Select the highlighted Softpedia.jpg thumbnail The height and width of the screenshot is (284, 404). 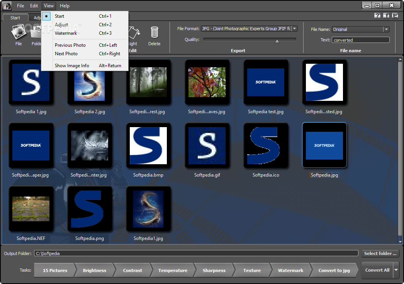coord(324,145)
